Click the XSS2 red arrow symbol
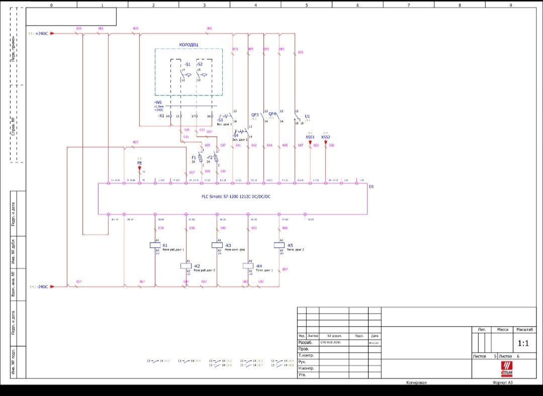 coord(325,142)
